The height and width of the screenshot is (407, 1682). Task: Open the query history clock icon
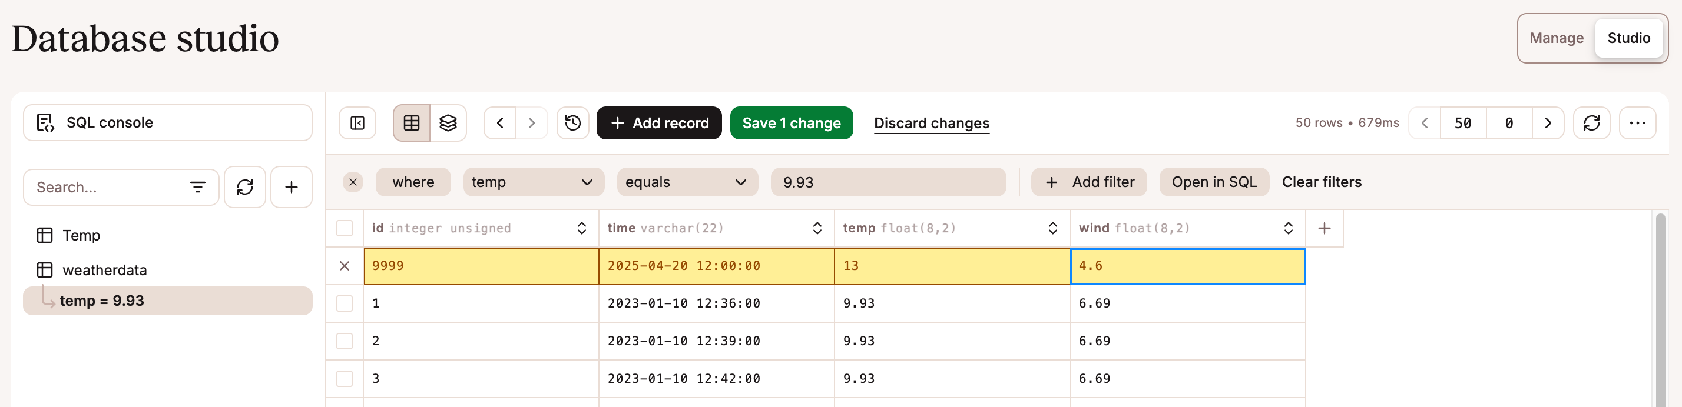572,122
